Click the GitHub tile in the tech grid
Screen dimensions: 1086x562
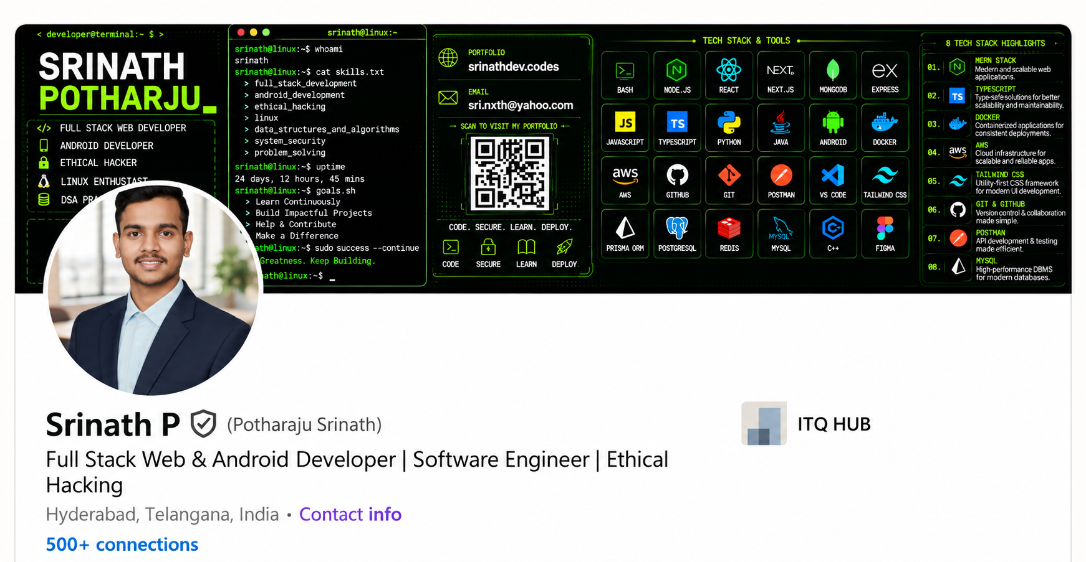677,180
